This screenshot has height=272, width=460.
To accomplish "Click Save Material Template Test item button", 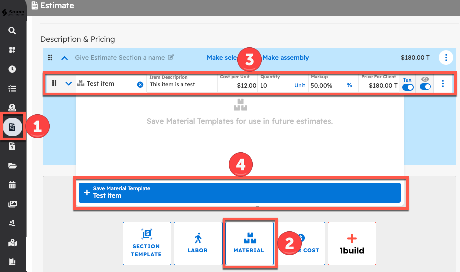I will [x=239, y=193].
